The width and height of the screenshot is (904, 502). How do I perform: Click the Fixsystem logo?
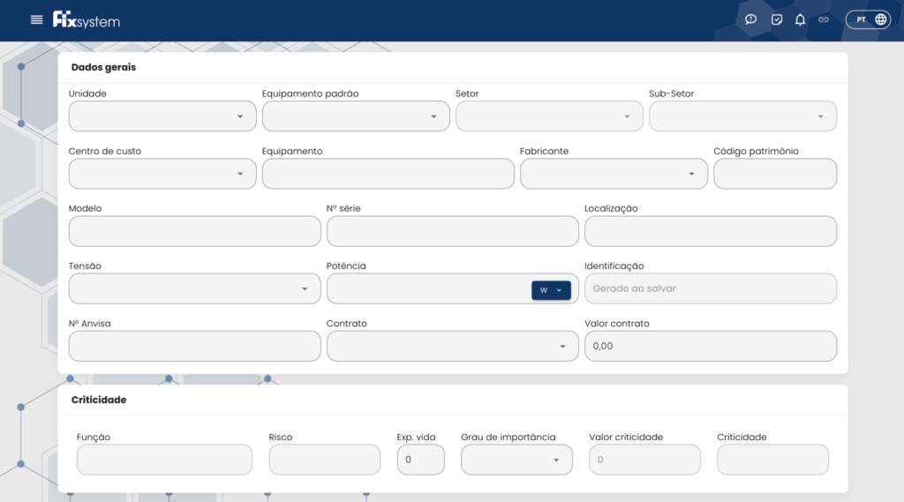click(86, 19)
